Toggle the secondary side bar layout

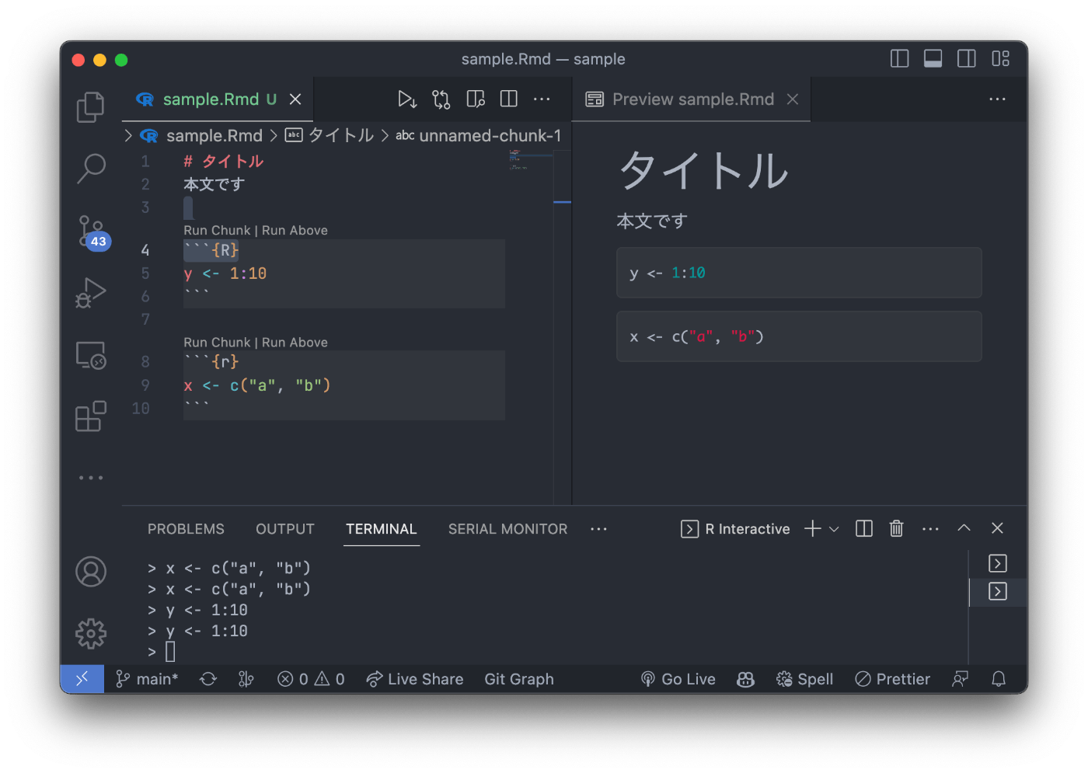point(967,59)
